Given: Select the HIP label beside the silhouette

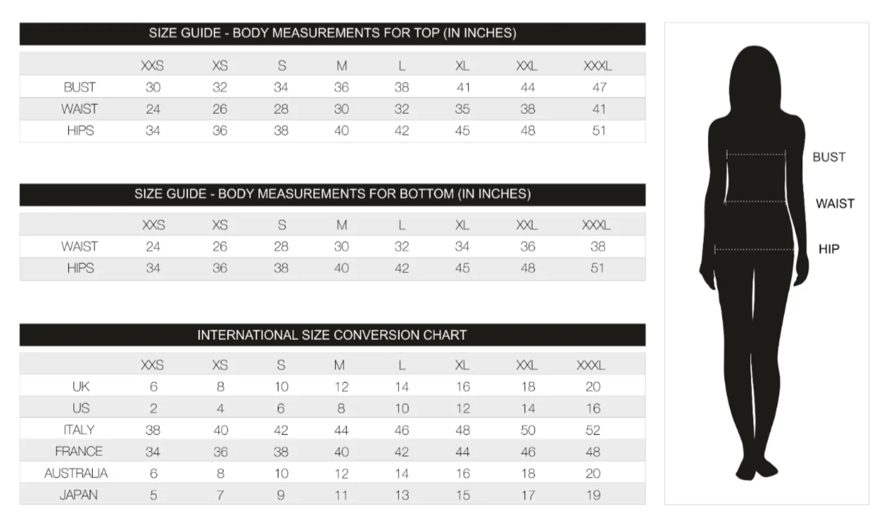Looking at the screenshot, I should pos(829,249).
